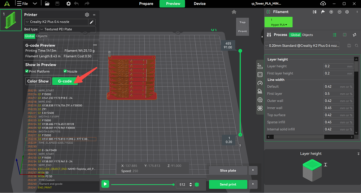Open the speed gauge tool in side toolbar

(x=260, y=83)
